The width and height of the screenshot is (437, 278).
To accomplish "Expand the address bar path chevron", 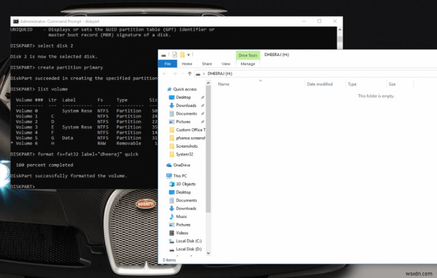I will point(204,74).
